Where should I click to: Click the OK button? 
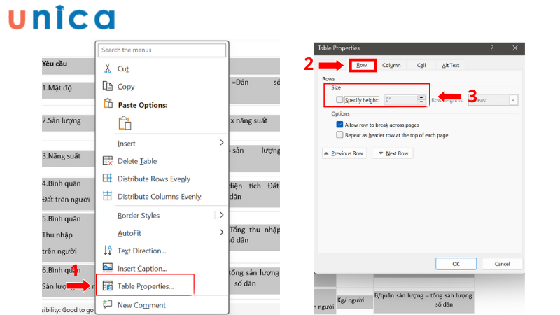click(x=455, y=264)
